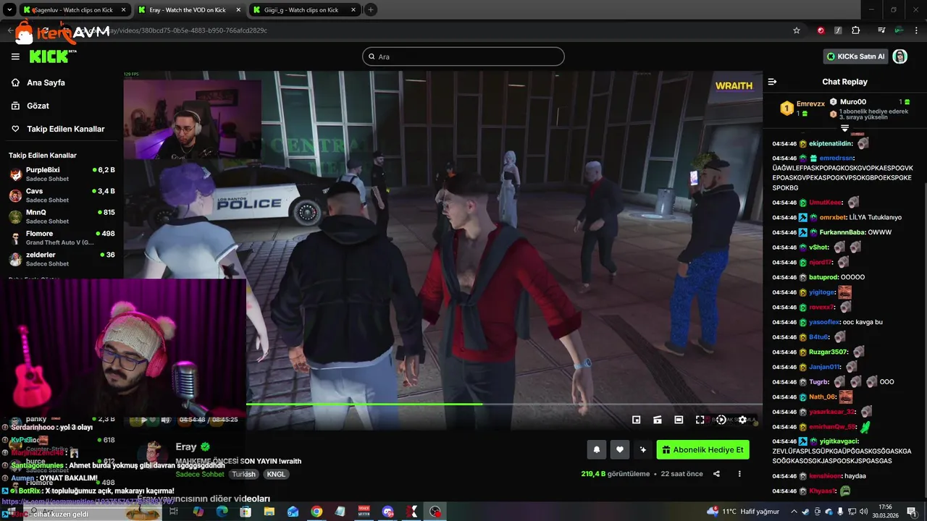Open the MnnQ followed channel
The width and height of the screenshot is (927, 521).
tap(62, 216)
